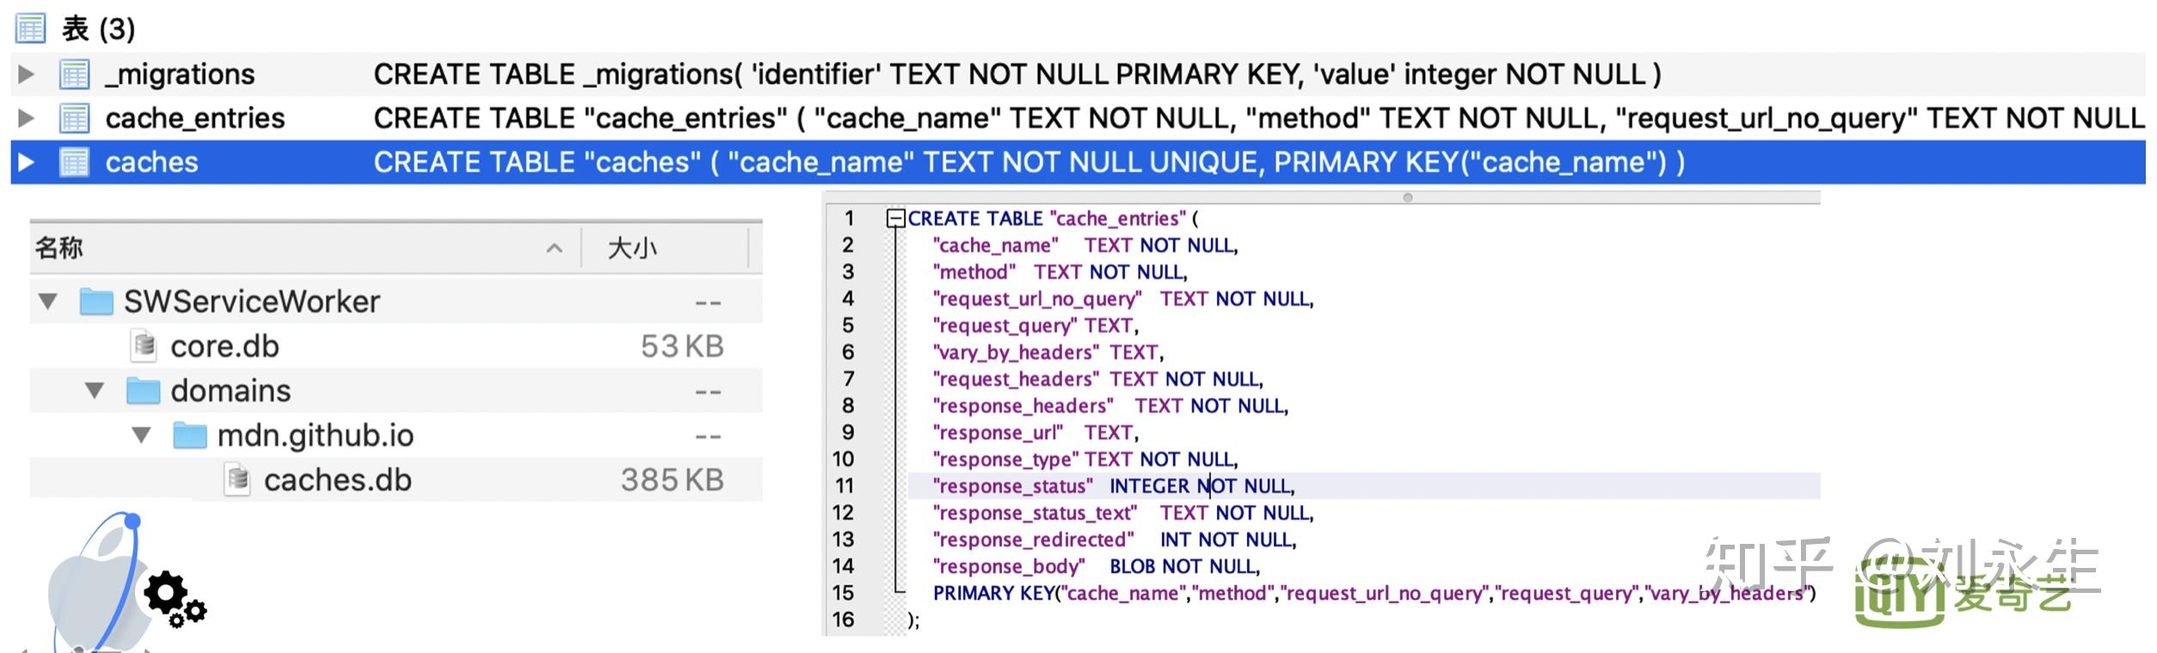Click the caches CREATE TABLE schema text
Image resolution: width=2157 pixels, height=653 pixels.
(x=1029, y=162)
